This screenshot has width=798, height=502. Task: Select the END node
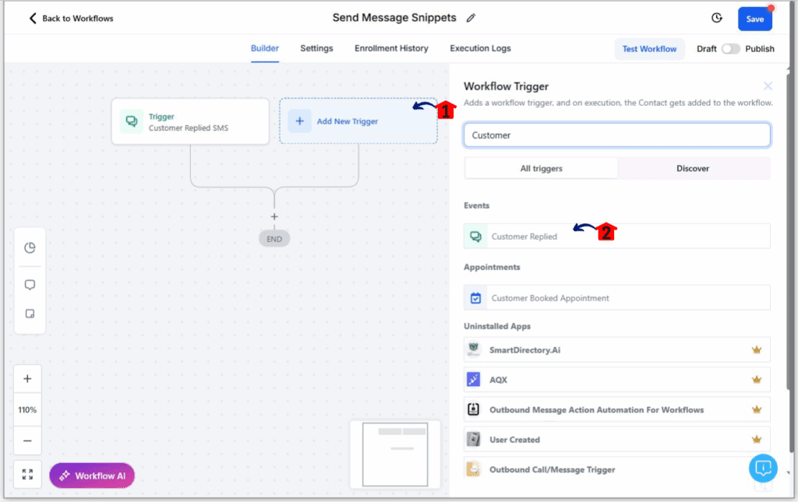tap(274, 239)
